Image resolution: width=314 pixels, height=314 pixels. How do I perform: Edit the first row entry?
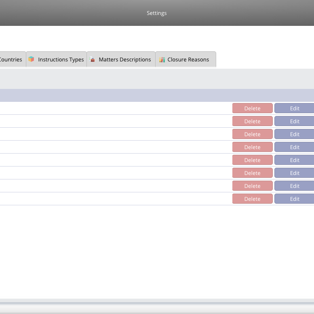tap(294, 108)
